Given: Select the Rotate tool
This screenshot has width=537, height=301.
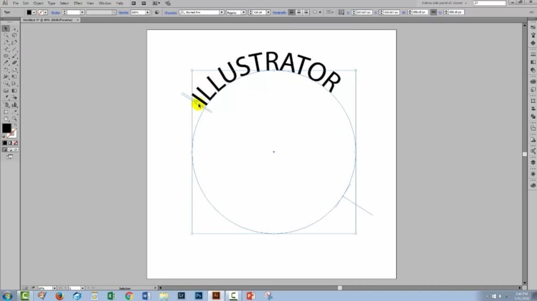Looking at the screenshot, I should [6, 70].
